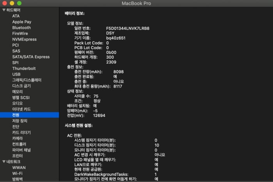
Task: Show Thunderbolt information
Action: tap(24, 68)
